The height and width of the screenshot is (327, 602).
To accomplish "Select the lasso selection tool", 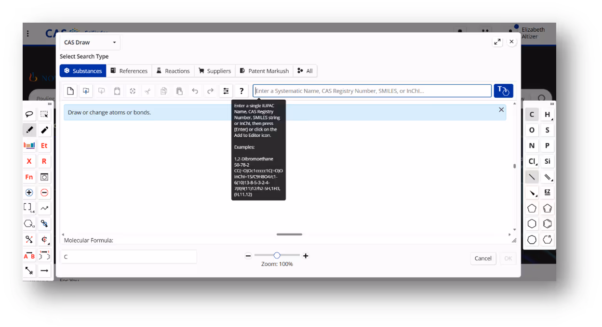I will 29,115.
